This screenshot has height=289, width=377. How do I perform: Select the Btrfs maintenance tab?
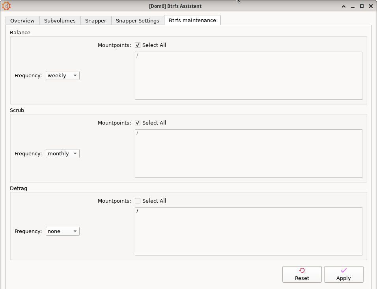(192, 21)
